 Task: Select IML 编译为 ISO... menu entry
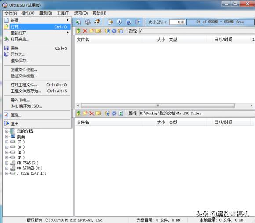pos(37,106)
